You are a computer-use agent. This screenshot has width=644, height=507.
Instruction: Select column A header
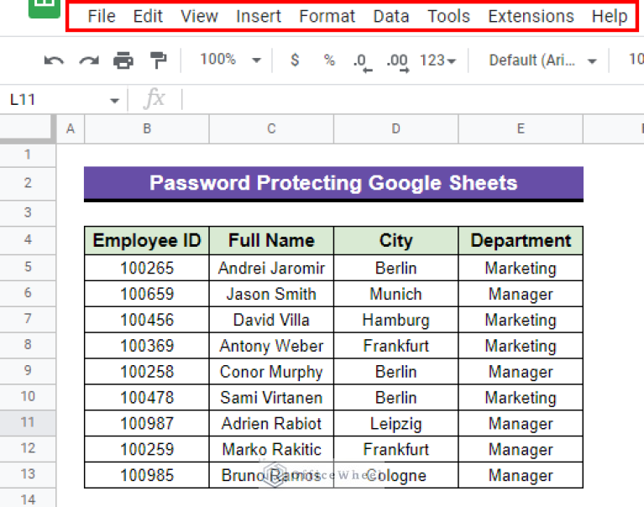(x=71, y=129)
